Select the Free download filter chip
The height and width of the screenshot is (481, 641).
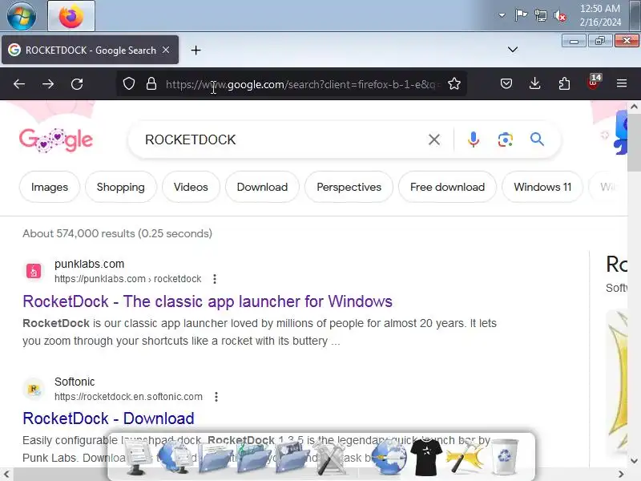(448, 187)
